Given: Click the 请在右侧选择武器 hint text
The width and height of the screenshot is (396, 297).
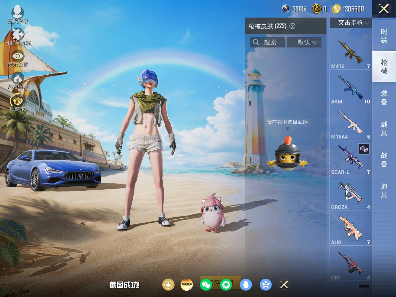Looking at the screenshot, I should click(x=287, y=122).
